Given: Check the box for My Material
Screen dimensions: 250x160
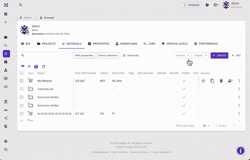Looking at the screenshot, I should click(22, 81).
